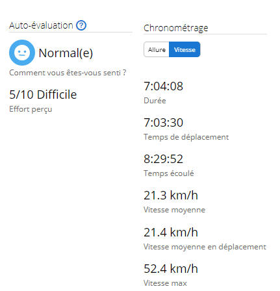Click the Temps écoulé label
The image size is (280, 291).
(x=169, y=173)
